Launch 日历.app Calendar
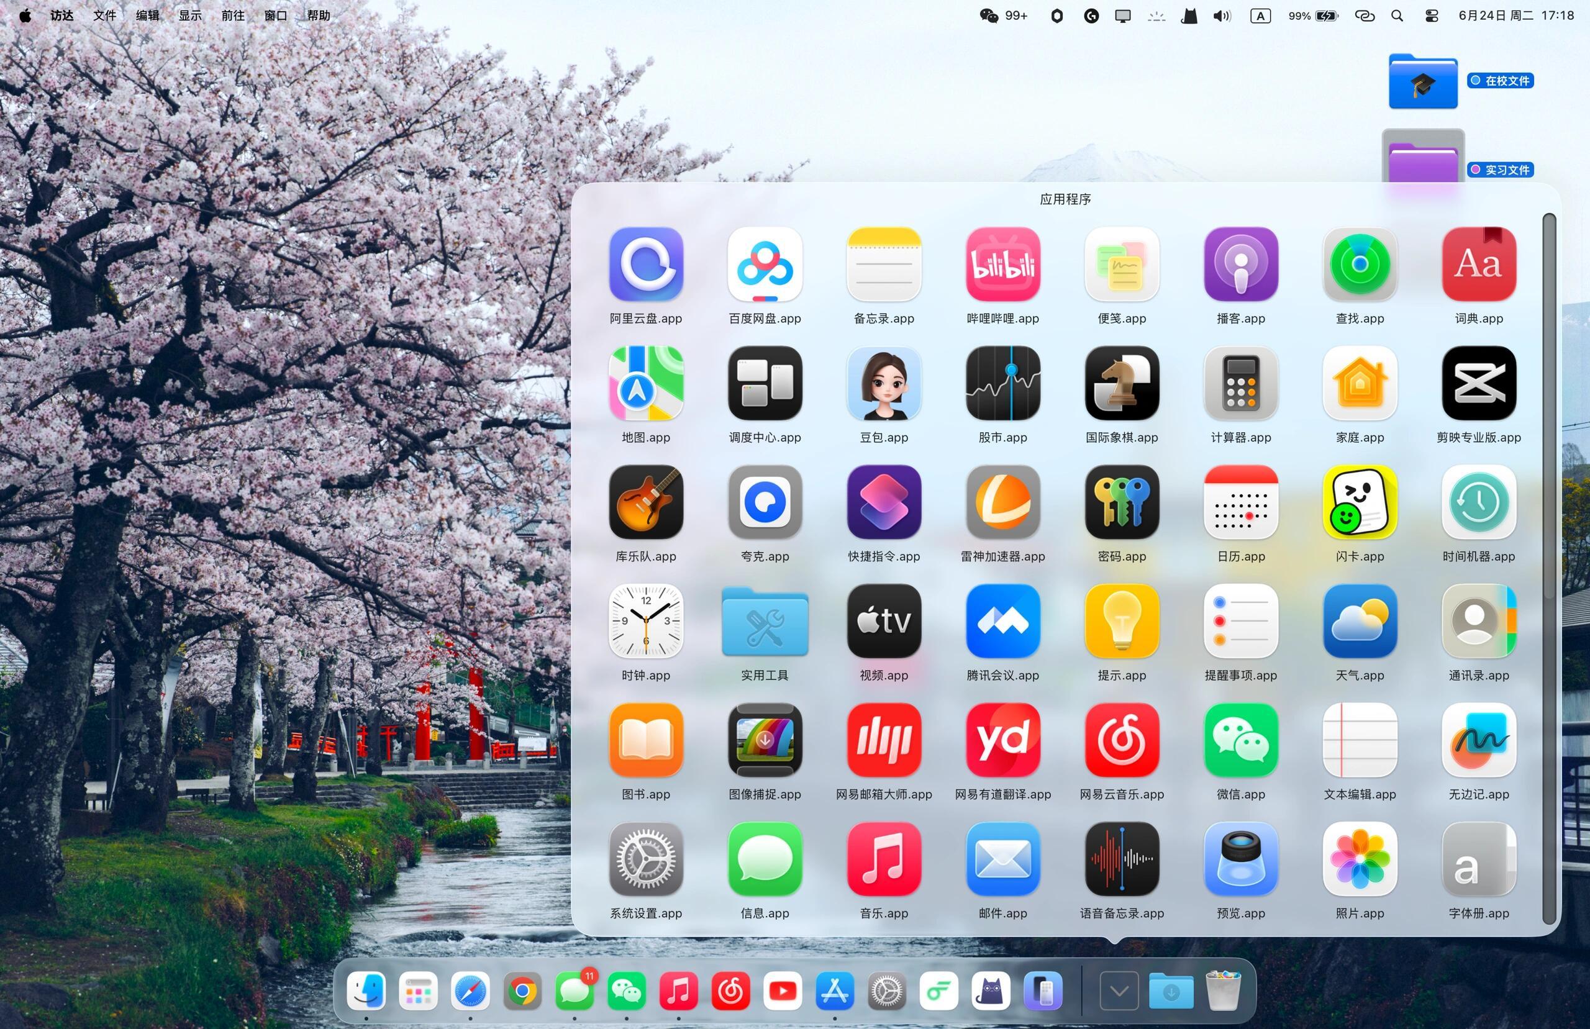 [x=1240, y=502]
